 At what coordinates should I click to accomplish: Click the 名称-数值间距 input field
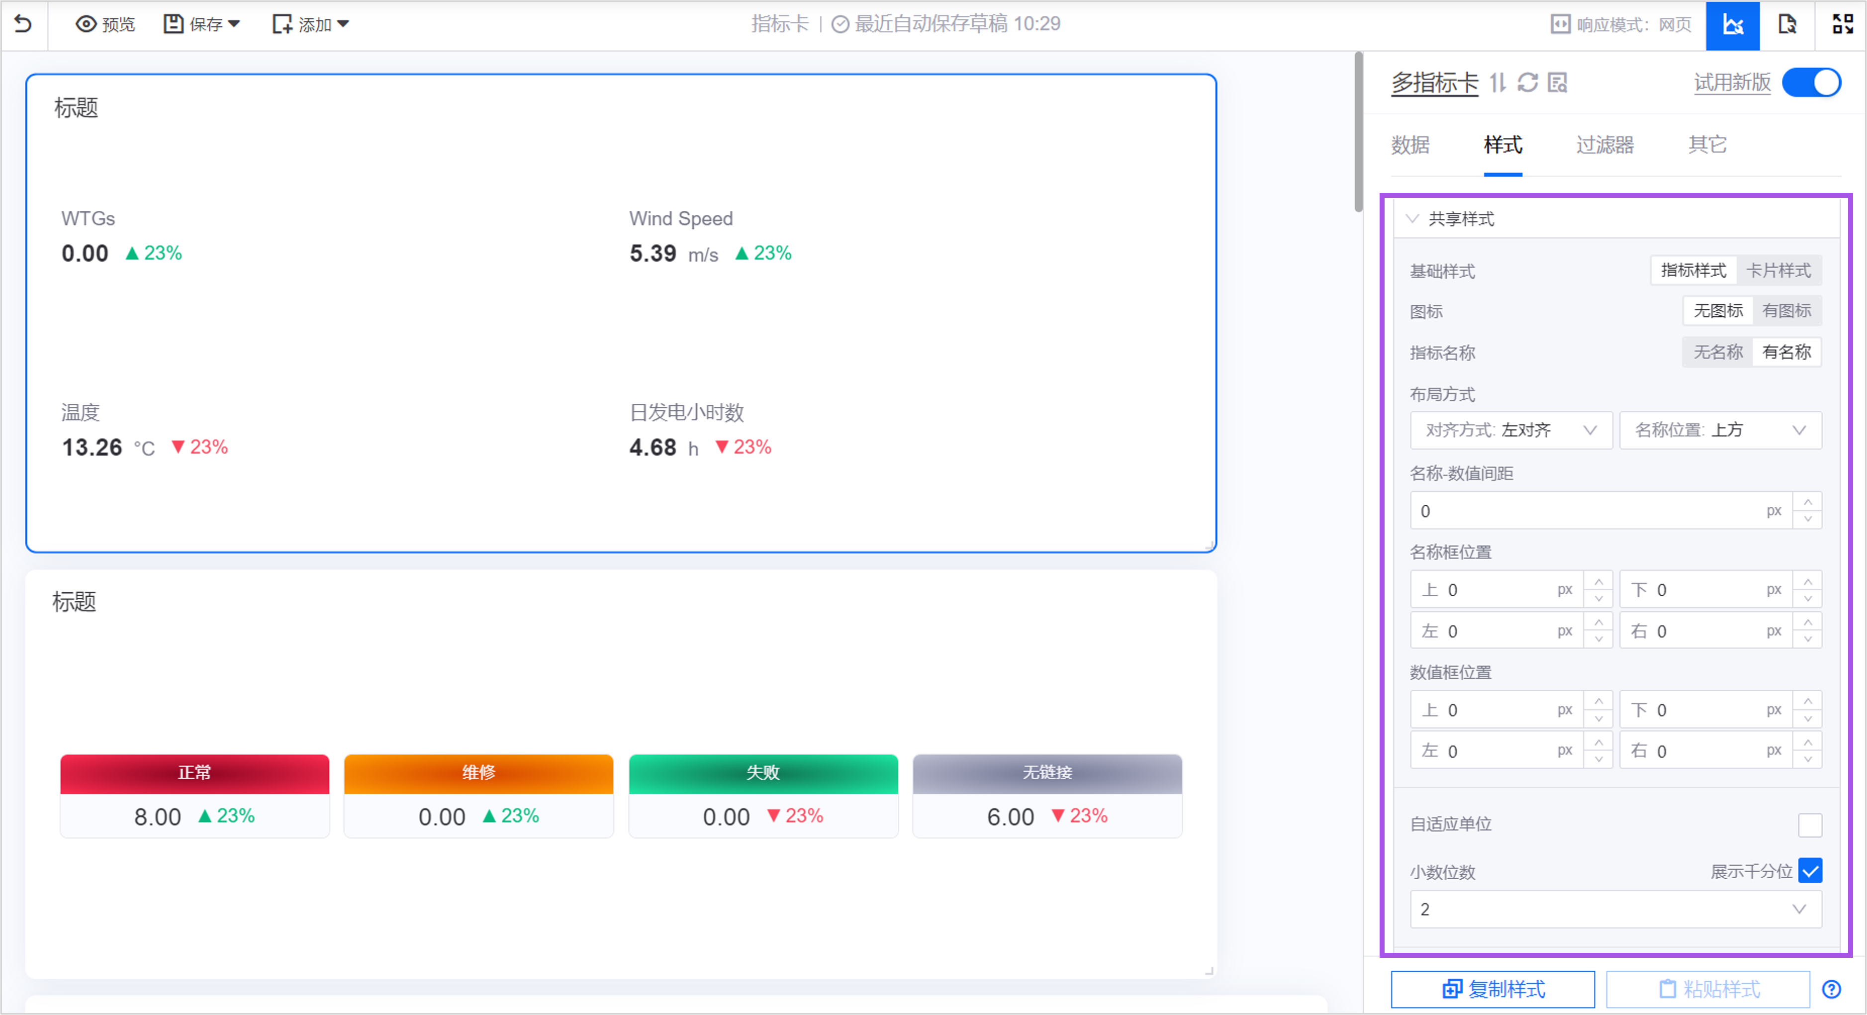(1587, 512)
